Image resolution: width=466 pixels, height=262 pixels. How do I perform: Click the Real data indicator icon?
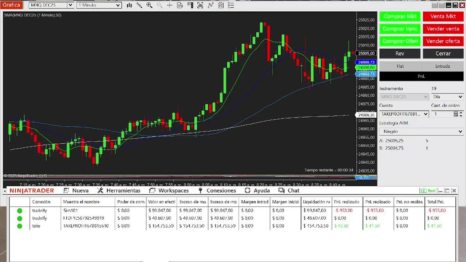coord(429,190)
